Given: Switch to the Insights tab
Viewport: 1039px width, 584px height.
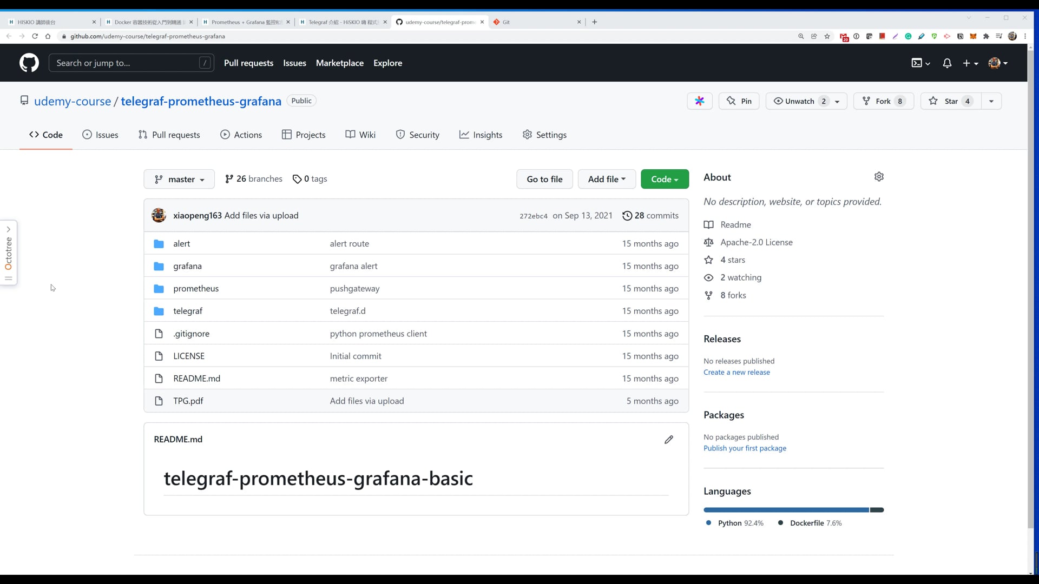Looking at the screenshot, I should tap(481, 135).
